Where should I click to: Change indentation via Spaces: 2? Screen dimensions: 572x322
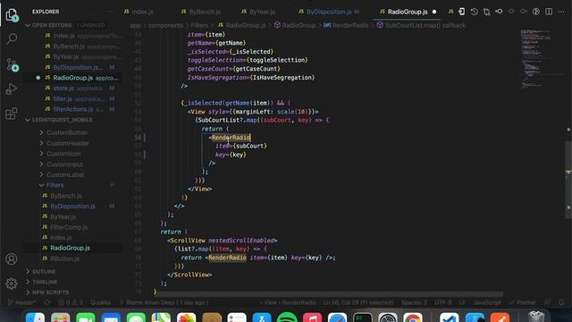tap(414, 302)
